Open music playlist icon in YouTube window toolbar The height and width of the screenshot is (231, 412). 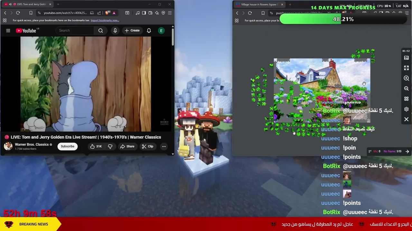point(137,13)
